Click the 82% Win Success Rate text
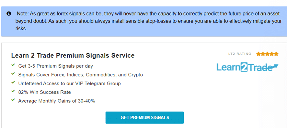Image resolution: width=287 pixels, height=128 pixels. (44, 92)
